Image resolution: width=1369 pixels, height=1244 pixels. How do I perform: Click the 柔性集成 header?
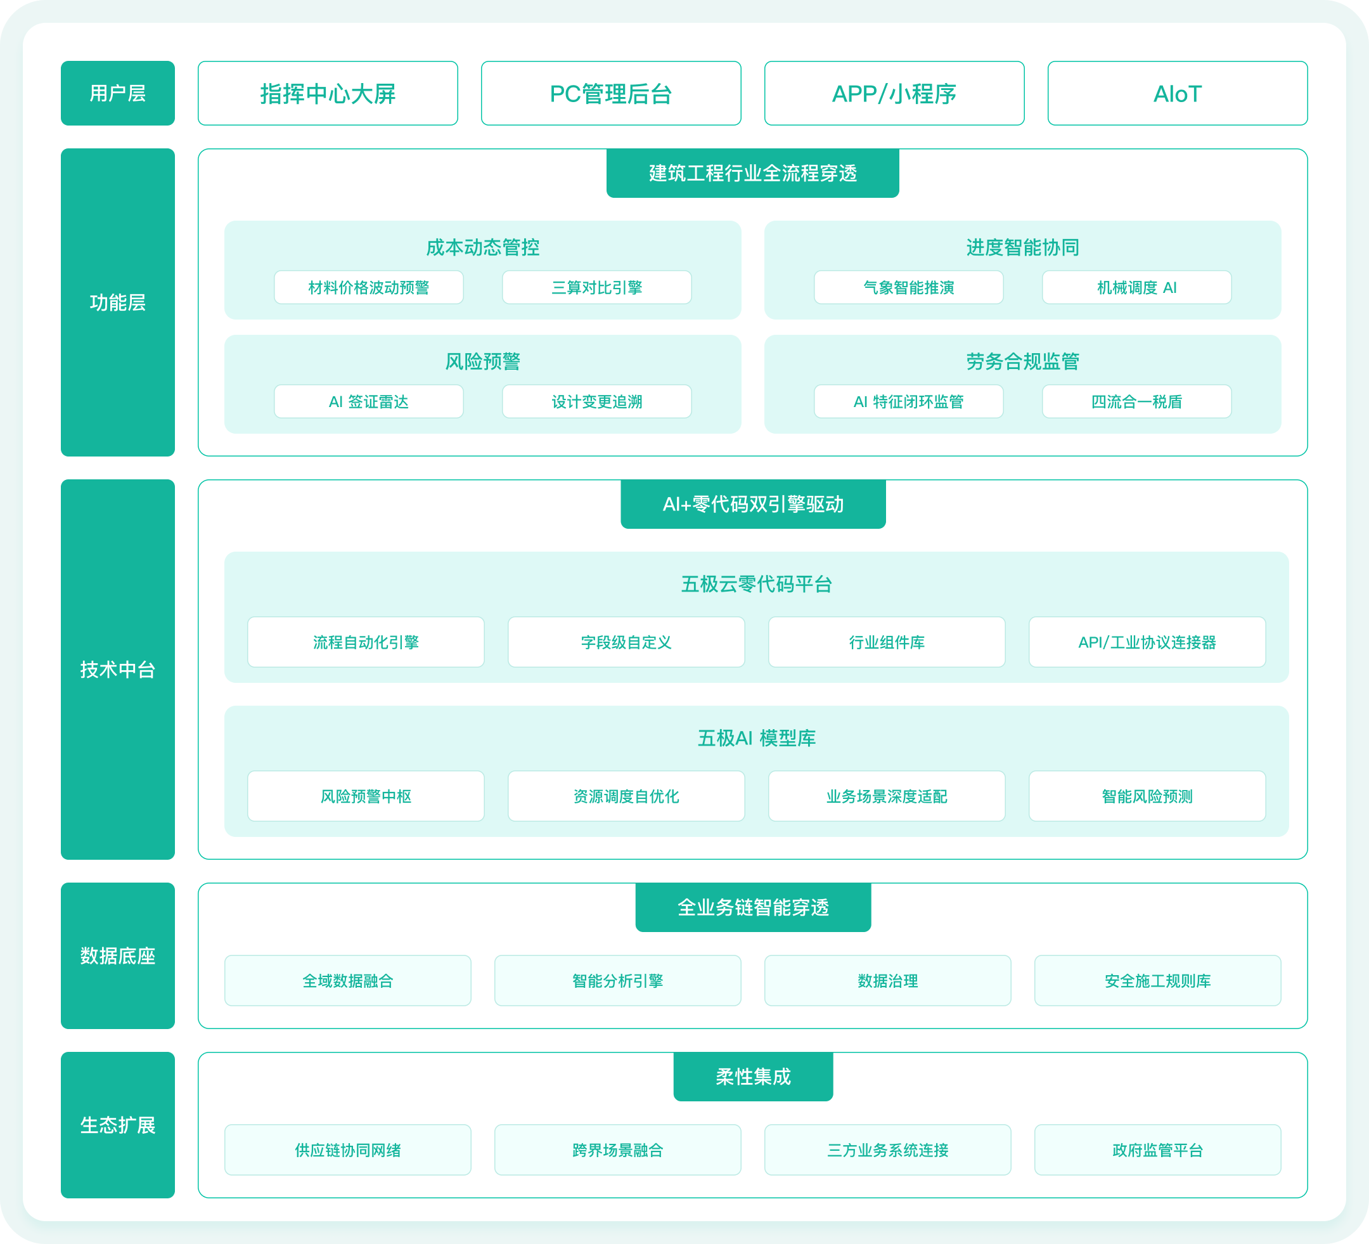pyautogui.click(x=753, y=1077)
